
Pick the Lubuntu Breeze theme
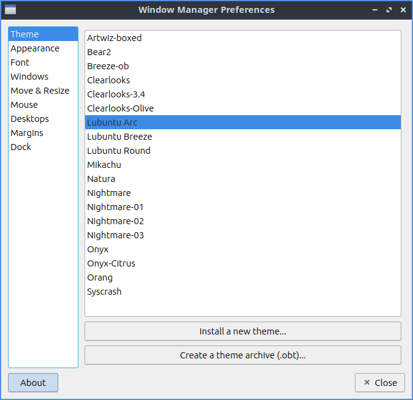pos(119,137)
